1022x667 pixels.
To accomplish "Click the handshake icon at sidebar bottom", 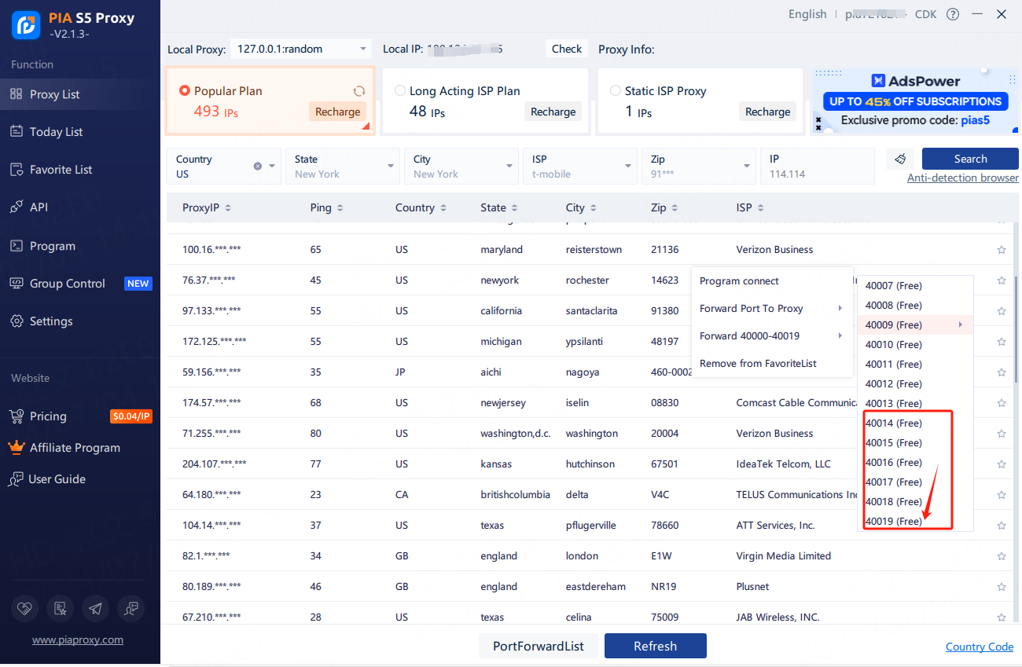I will 25,608.
